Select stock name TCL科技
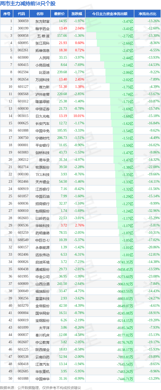Image resolution: width=161 pixels, height=390 pixels. 43,174
